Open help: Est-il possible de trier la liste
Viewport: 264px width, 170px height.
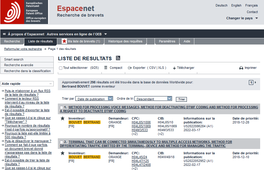(27, 162)
